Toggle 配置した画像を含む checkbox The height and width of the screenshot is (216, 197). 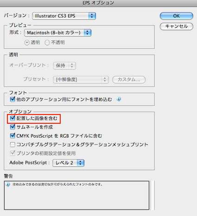tap(13, 118)
